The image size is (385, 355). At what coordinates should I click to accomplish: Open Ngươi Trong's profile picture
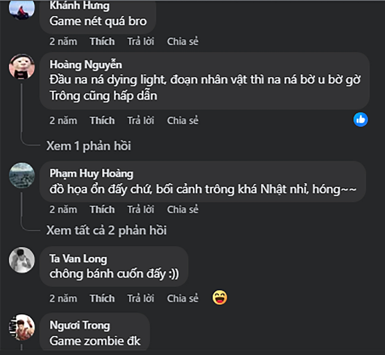[22, 327]
